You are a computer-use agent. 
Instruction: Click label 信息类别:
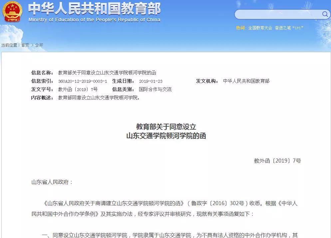click(123, 89)
